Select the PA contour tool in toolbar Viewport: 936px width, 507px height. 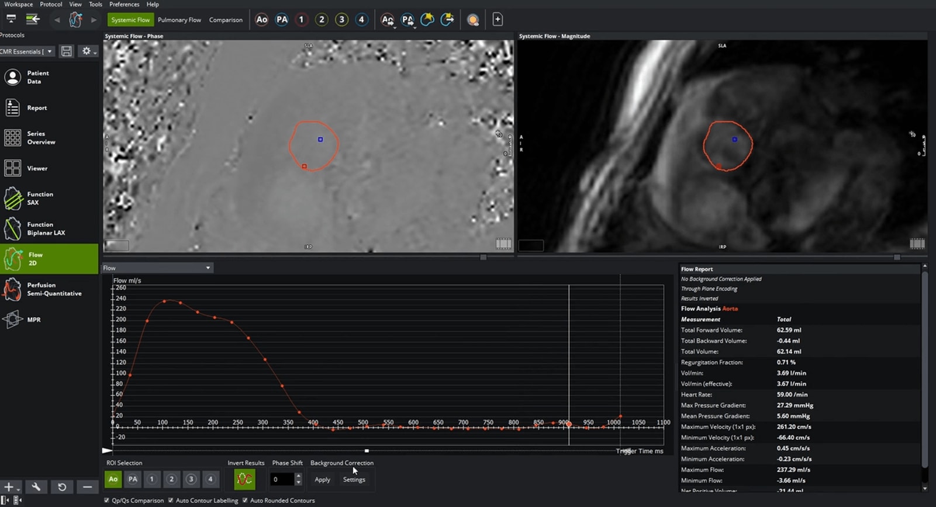pyautogui.click(x=282, y=20)
